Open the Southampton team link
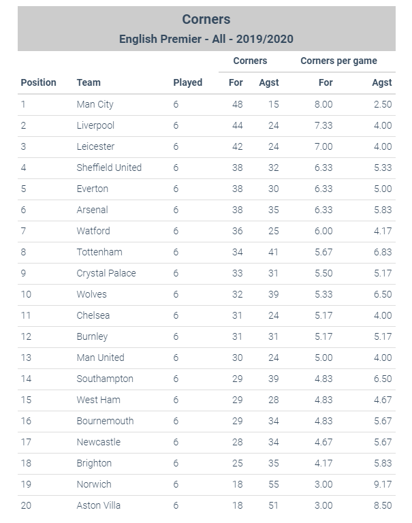This screenshot has height=523, width=412. [x=105, y=379]
